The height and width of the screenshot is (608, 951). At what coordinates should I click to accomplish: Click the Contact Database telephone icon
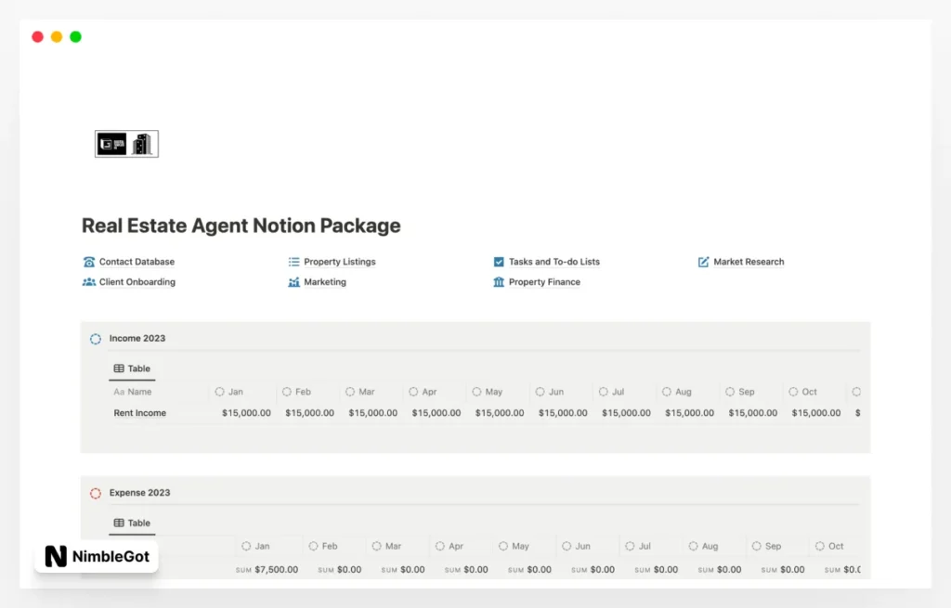[x=89, y=262]
